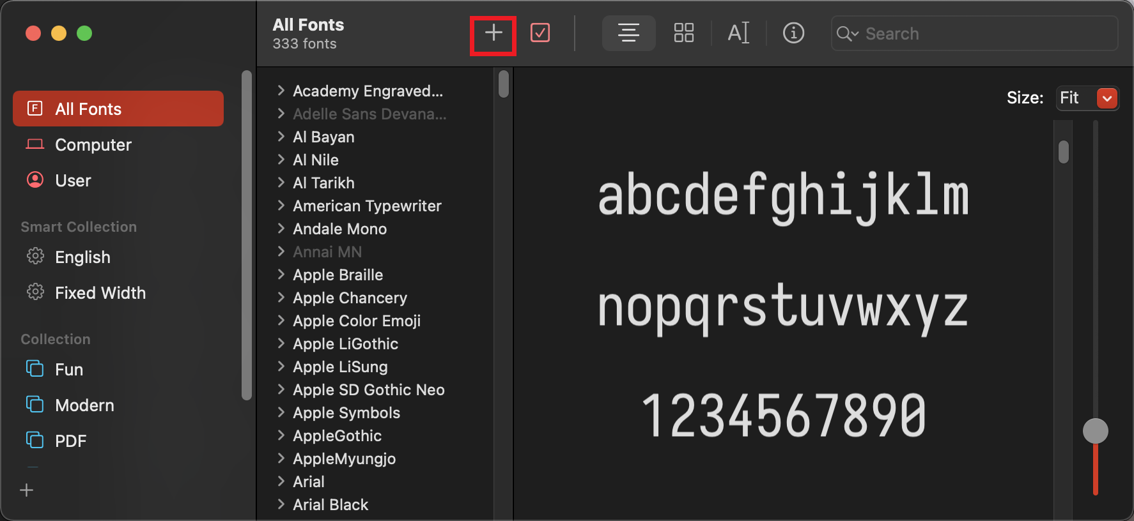Expand the Academy Engraved font family
Image resolution: width=1134 pixels, height=521 pixels.
(281, 91)
